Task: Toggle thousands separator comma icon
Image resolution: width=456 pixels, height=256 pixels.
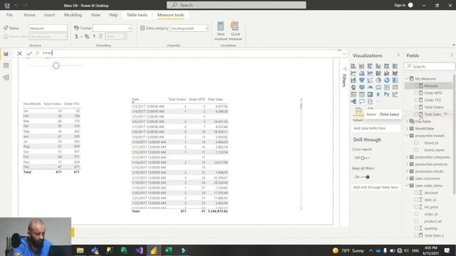Action: click(x=94, y=36)
